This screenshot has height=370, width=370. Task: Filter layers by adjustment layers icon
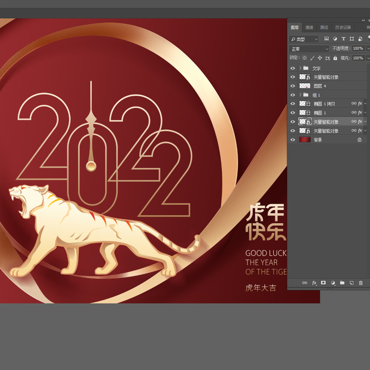coord(335,39)
